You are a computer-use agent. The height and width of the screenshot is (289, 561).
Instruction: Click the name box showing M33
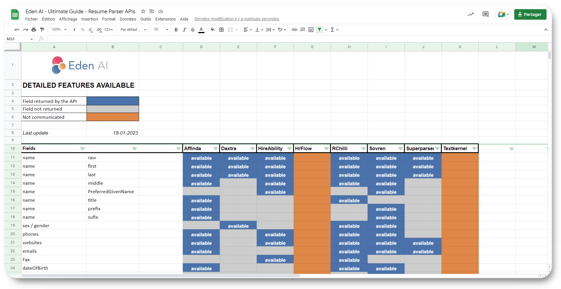(20, 39)
